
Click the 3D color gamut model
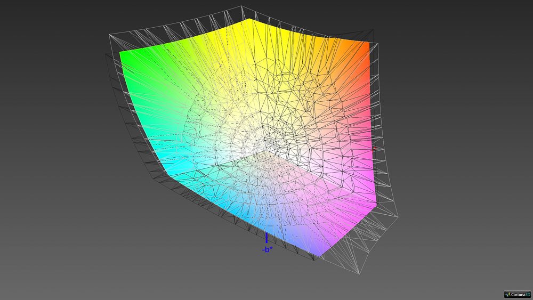click(x=252, y=141)
